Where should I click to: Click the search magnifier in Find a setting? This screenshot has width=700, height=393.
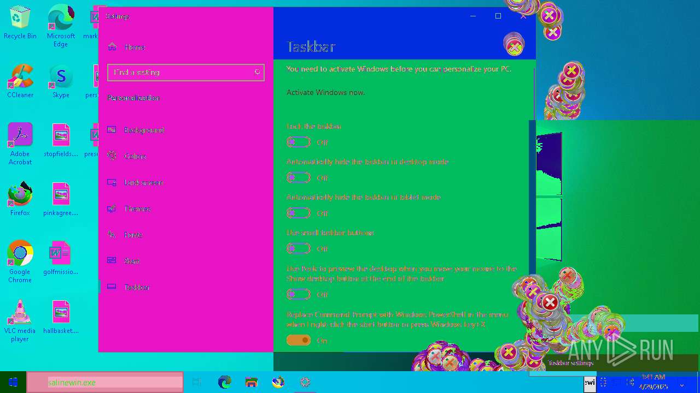click(257, 72)
